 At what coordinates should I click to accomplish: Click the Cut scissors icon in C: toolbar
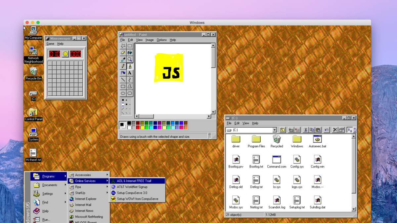click(306, 130)
